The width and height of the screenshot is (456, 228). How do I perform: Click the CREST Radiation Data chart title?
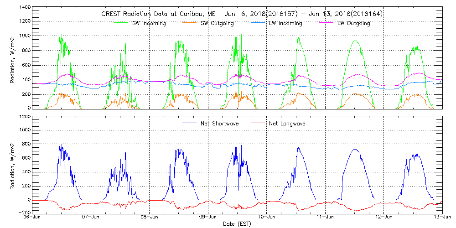pyautogui.click(x=242, y=14)
